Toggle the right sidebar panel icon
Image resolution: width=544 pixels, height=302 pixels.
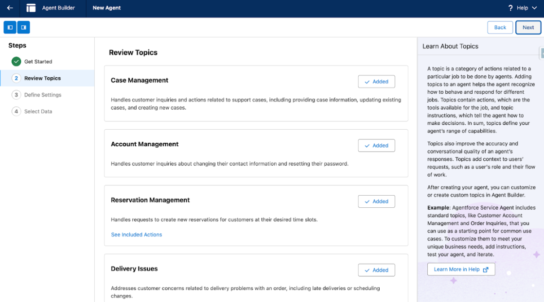23,28
